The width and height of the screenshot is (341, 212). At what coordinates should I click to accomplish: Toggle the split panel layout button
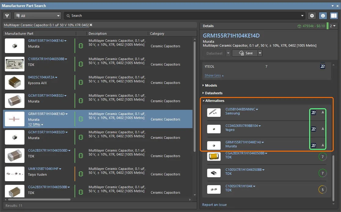click(334, 16)
